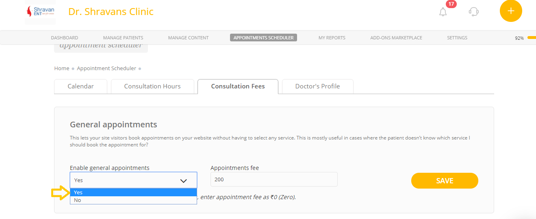
Task: Open Manage Content section
Action: click(x=188, y=38)
